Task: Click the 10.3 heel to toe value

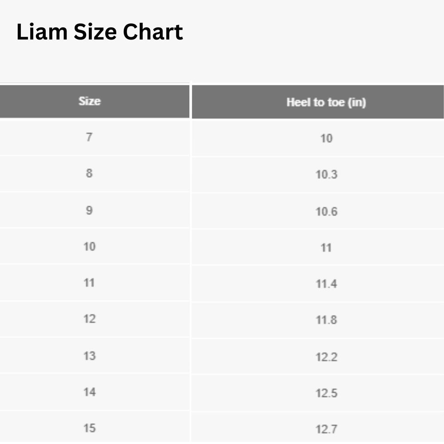Action: [326, 174]
